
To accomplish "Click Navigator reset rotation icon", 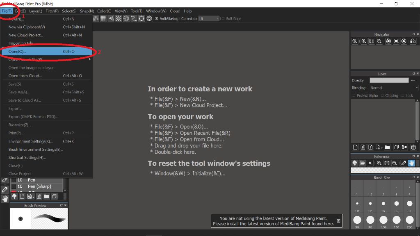I will pyautogui.click(x=396, y=41).
